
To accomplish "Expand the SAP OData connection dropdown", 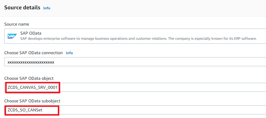I will 135,62.
